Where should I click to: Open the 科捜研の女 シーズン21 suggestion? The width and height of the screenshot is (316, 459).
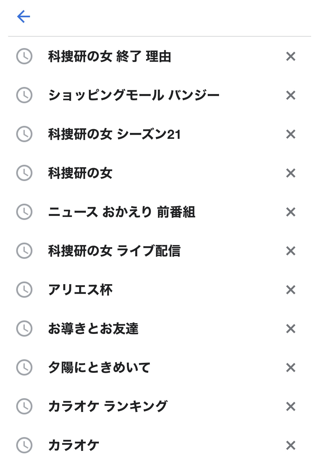coord(114,134)
